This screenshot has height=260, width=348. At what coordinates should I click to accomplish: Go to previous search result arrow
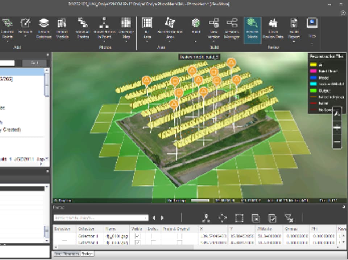point(154,218)
